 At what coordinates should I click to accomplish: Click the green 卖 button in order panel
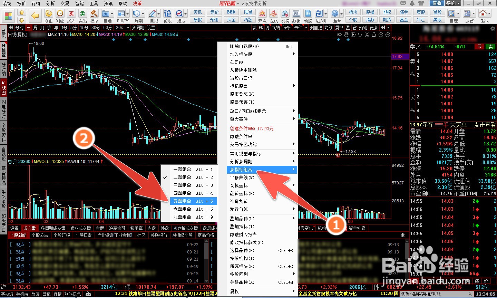click(x=490, y=47)
